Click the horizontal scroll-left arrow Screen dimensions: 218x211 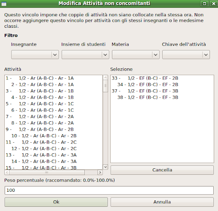point(7,173)
